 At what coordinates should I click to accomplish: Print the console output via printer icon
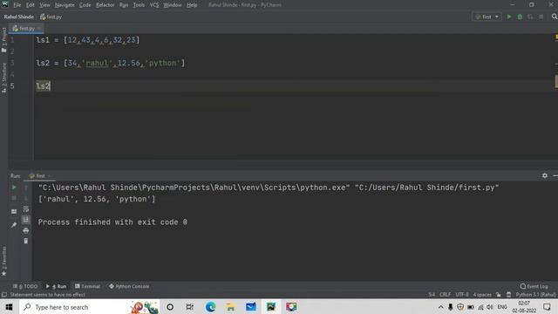pos(25,230)
